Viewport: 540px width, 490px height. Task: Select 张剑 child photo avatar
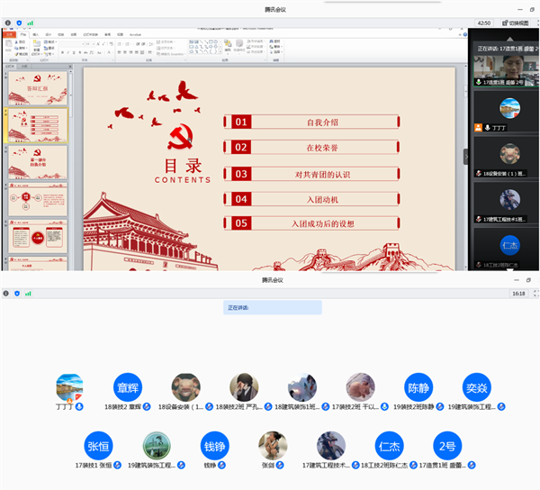273,446
